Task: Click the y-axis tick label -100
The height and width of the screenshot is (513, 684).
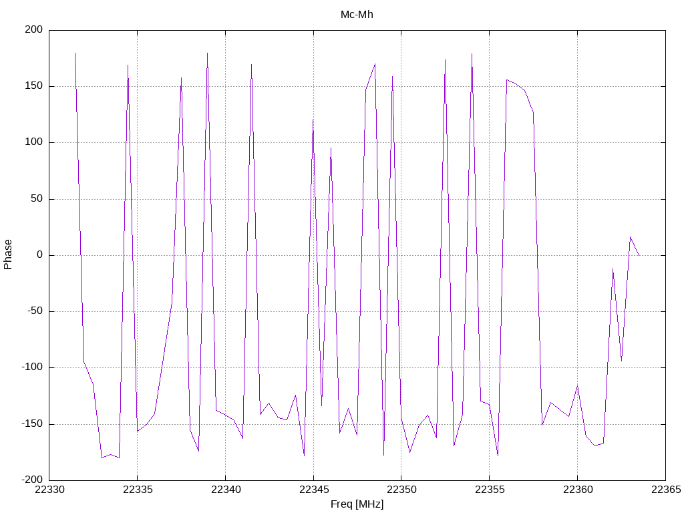Action: pos(32,367)
